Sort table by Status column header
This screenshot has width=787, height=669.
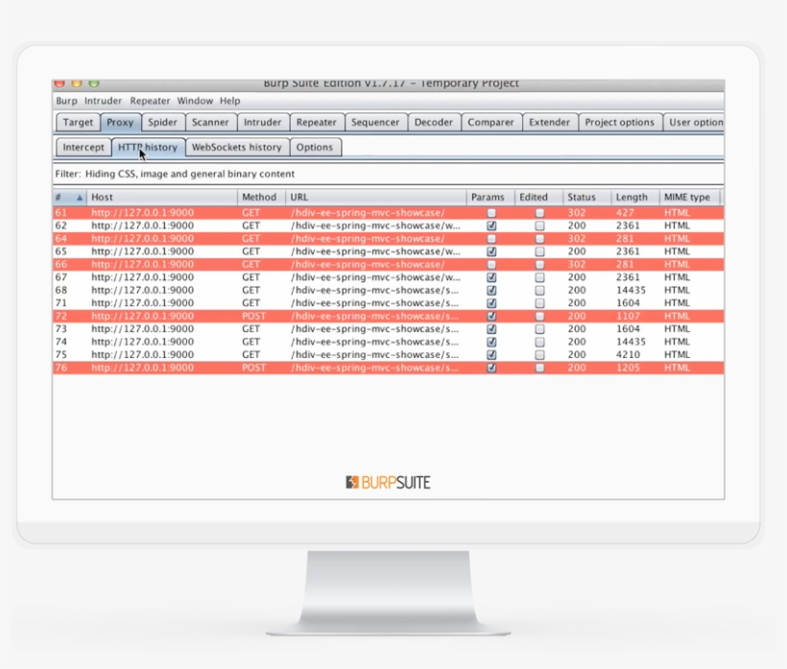(x=586, y=197)
